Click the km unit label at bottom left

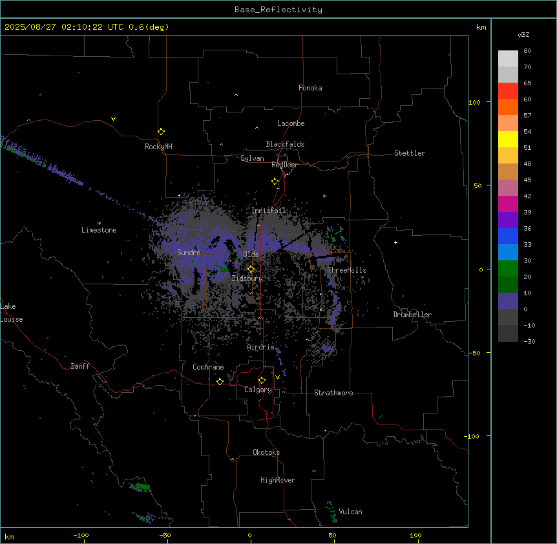10,537
